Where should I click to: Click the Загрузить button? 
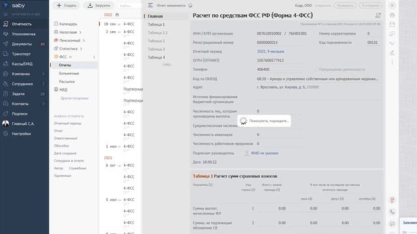(98, 5)
